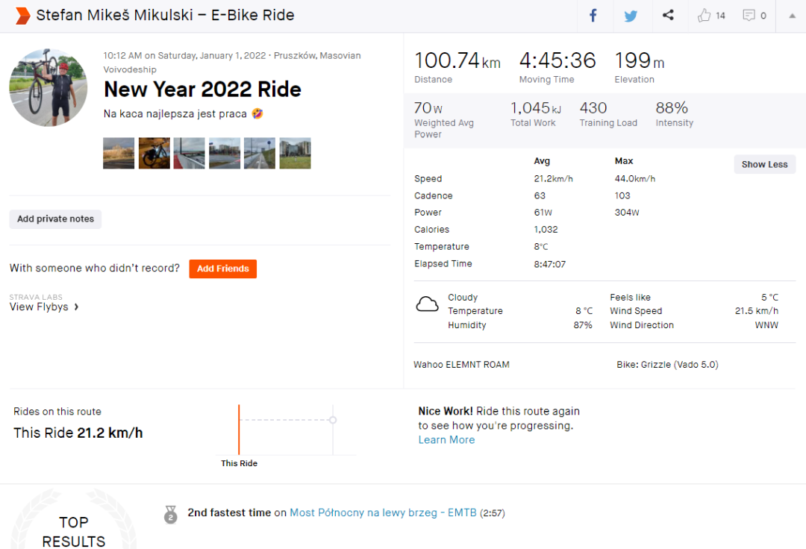Screen dimensions: 806x549
Task: Collapse the header with the up arrow
Action: tap(792, 16)
